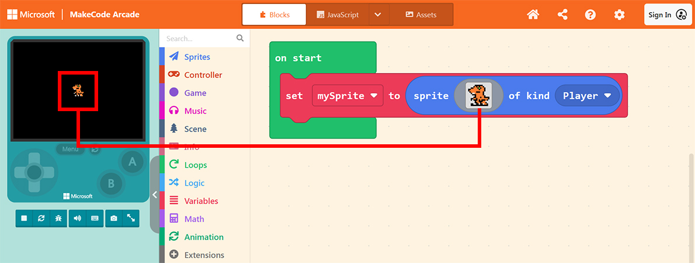The width and height of the screenshot is (695, 263).
Task: Open the Share project dialog
Action: tap(562, 15)
